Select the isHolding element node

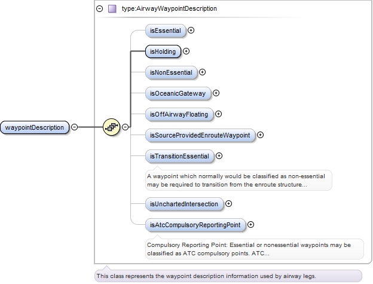pyautogui.click(x=163, y=51)
